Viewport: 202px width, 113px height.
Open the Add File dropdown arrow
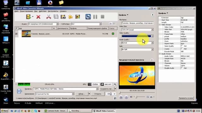[33, 17]
